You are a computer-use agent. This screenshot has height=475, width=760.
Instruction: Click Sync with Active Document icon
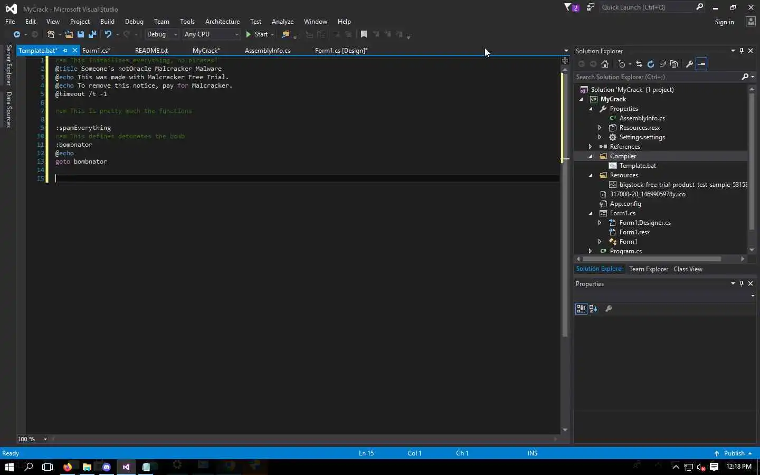coord(639,64)
